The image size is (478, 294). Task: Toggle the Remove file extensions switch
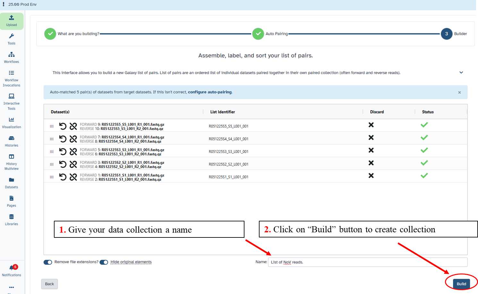tap(48, 262)
